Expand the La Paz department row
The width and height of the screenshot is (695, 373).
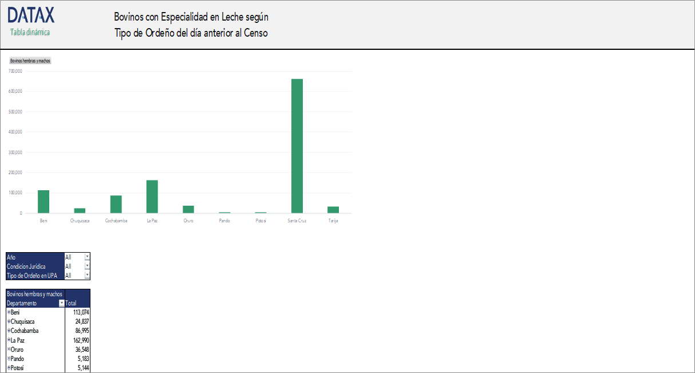[x=8, y=340]
